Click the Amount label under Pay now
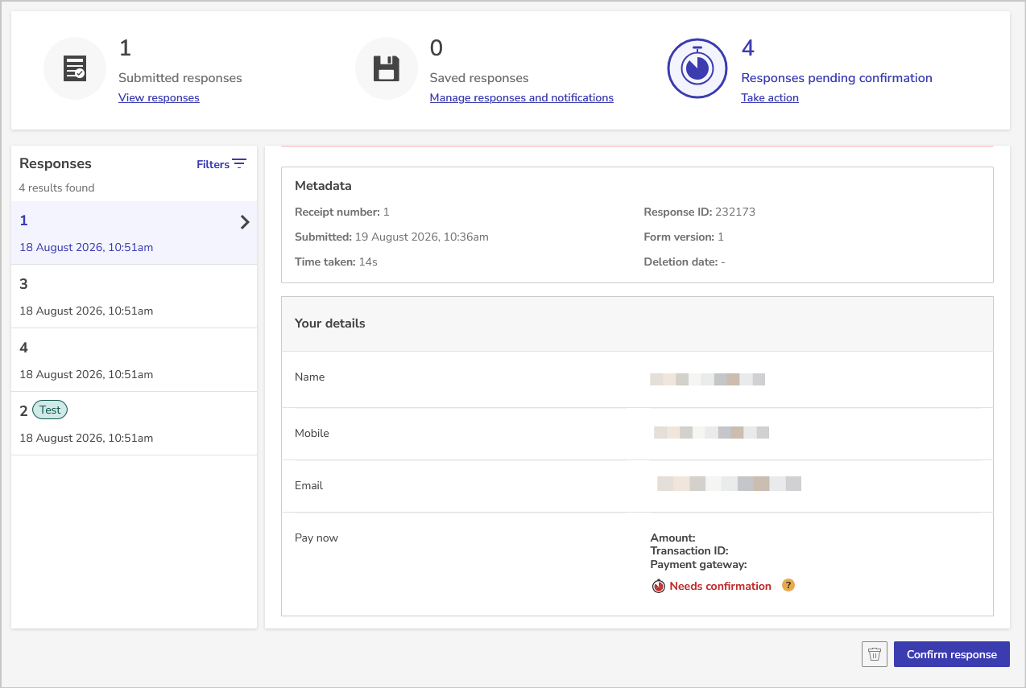The image size is (1026, 688). pyautogui.click(x=673, y=538)
